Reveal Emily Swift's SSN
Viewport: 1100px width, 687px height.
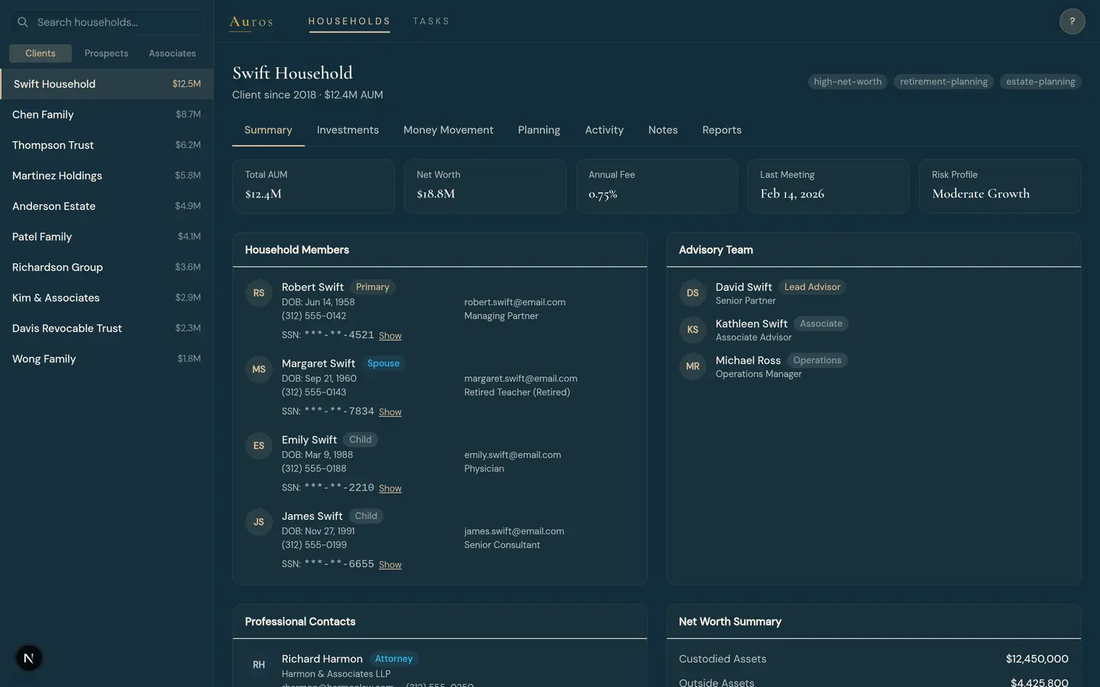coord(390,489)
